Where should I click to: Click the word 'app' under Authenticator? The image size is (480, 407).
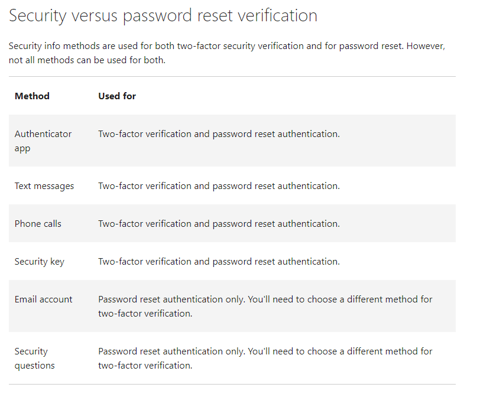click(x=22, y=148)
